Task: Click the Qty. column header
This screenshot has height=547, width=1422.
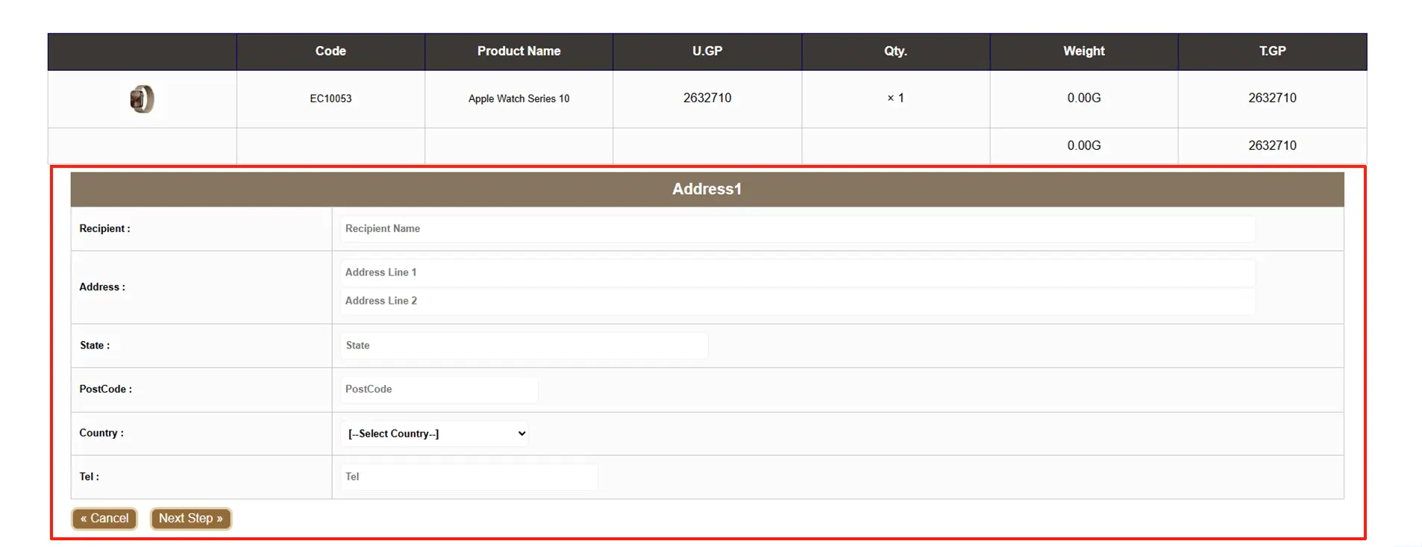Action: 895,51
